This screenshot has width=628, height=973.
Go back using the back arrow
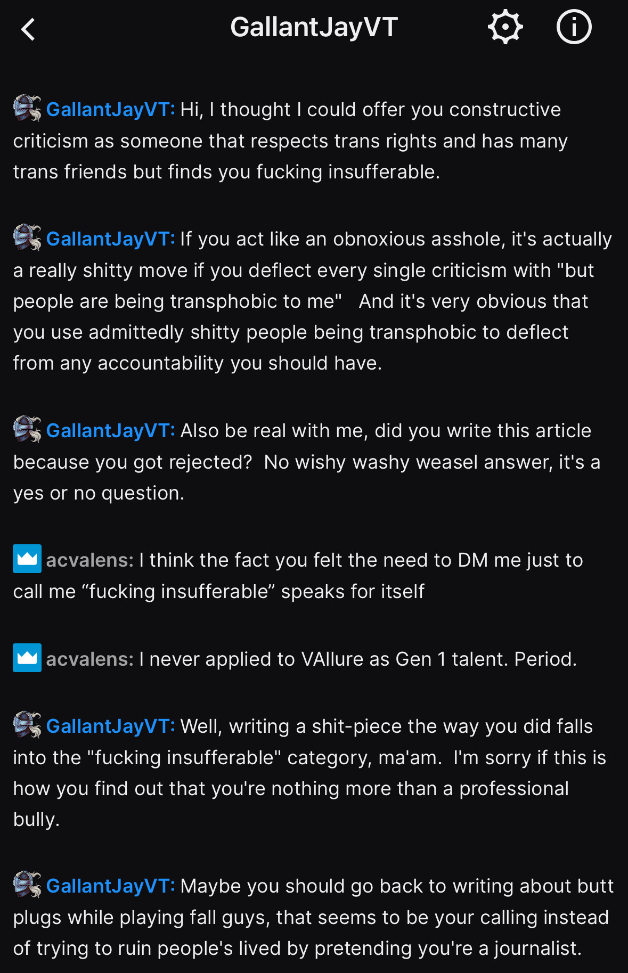tap(28, 29)
